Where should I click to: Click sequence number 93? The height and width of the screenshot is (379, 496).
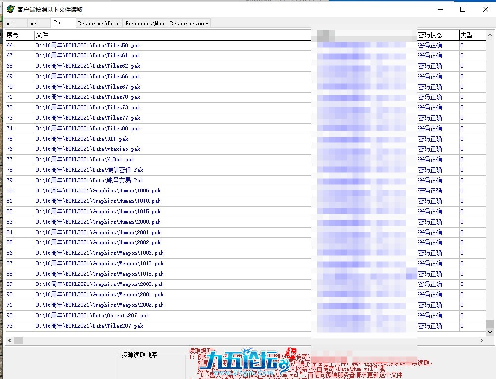point(10,326)
